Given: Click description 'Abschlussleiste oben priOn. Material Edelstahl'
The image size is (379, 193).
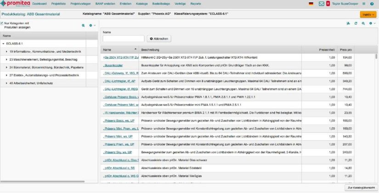Looking at the screenshot, I should pyautogui.click(x=171, y=168).
